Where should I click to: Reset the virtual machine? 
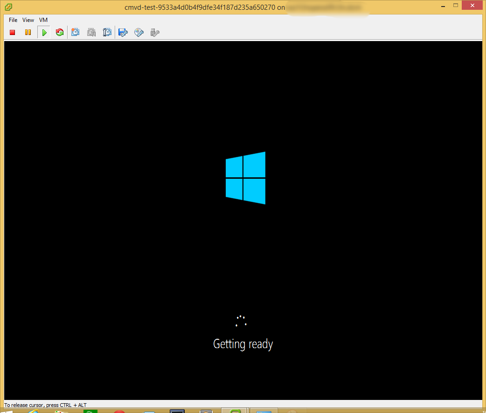[x=60, y=32]
